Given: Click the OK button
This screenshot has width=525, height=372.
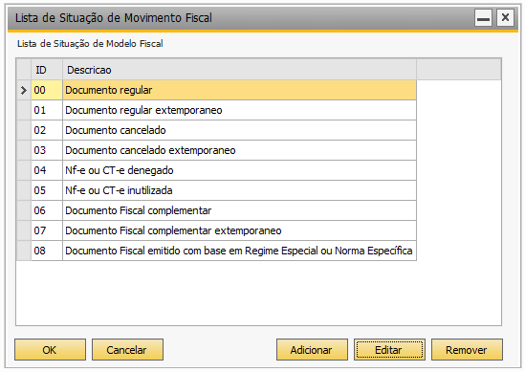Looking at the screenshot, I should tap(50, 350).
